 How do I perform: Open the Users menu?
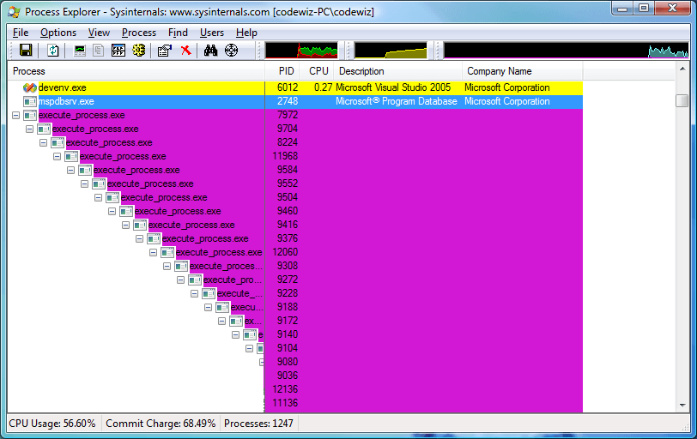211,33
